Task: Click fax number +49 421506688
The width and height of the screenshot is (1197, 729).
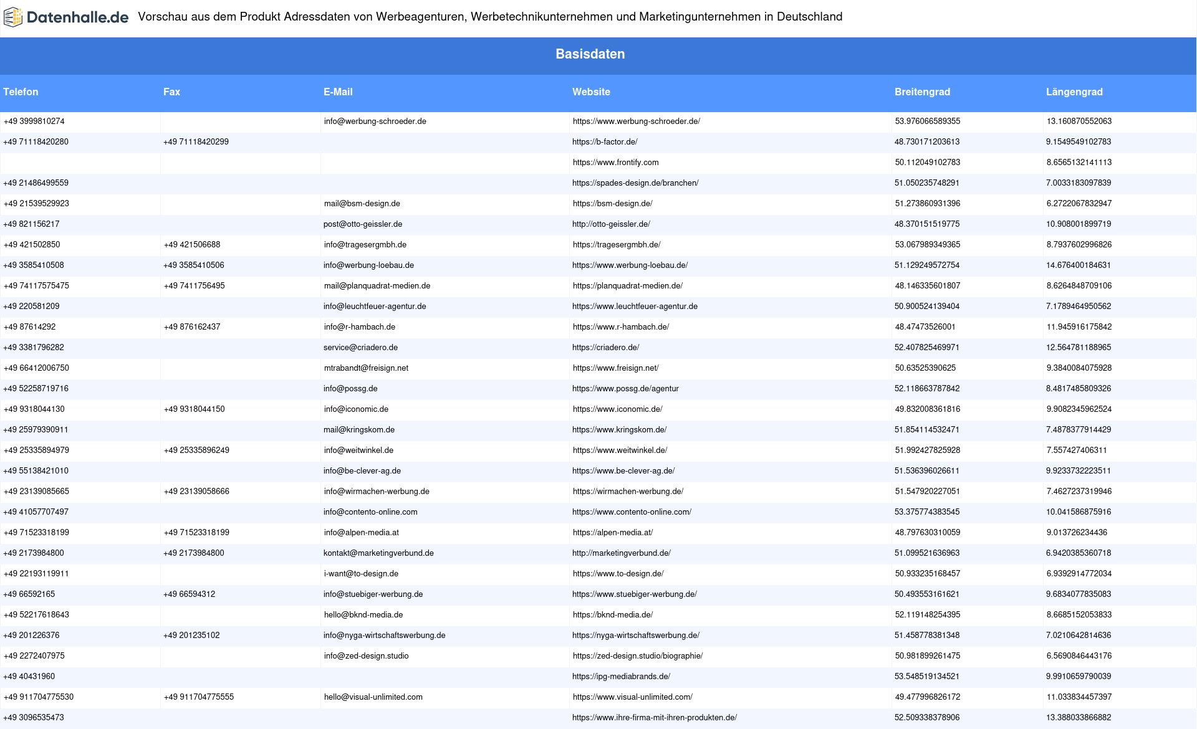Action: [191, 245]
